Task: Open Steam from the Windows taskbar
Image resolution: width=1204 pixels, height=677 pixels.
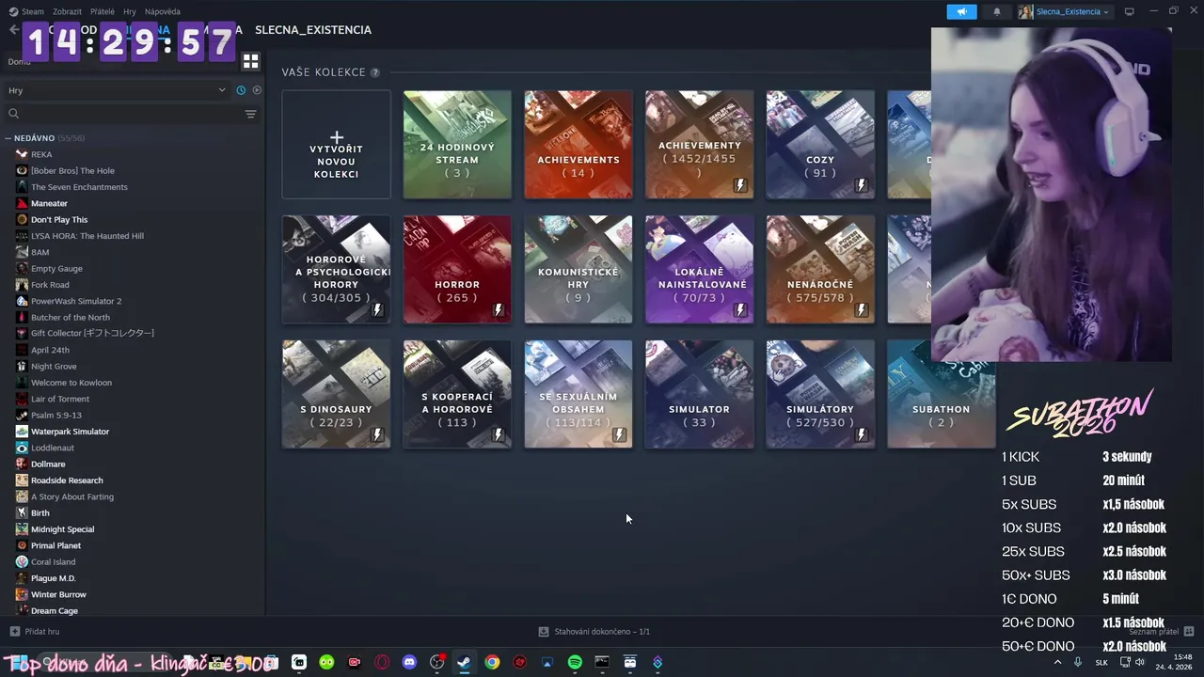Action: point(464,662)
